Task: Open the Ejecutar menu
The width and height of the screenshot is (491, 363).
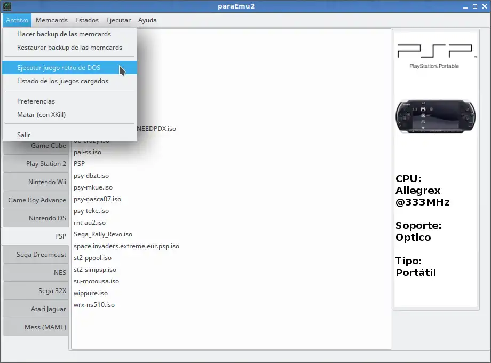Action: point(118,20)
